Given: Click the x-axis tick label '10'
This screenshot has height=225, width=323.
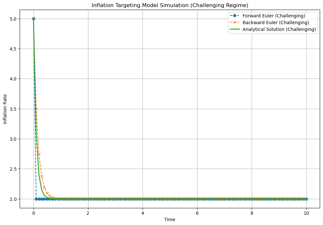Looking at the screenshot, I should click(x=306, y=213).
